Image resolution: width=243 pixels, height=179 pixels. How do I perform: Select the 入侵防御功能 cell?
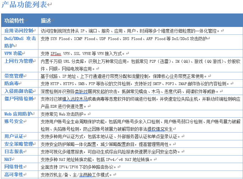pyautogui.click(x=20, y=91)
